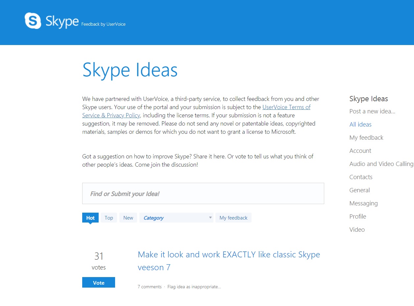
Task: Vote for the classic Skype idea
Action: [x=99, y=282]
